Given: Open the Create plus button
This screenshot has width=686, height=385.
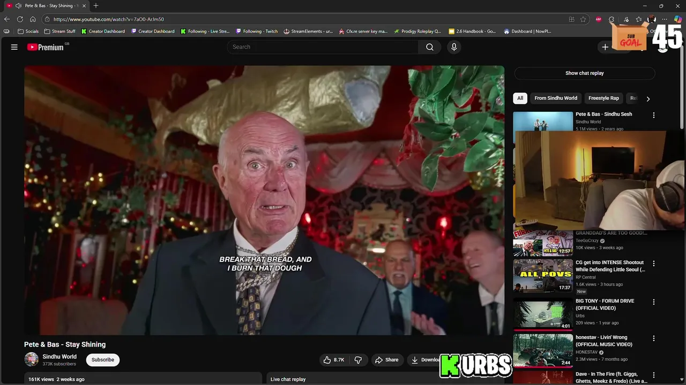Looking at the screenshot, I should click(605, 47).
